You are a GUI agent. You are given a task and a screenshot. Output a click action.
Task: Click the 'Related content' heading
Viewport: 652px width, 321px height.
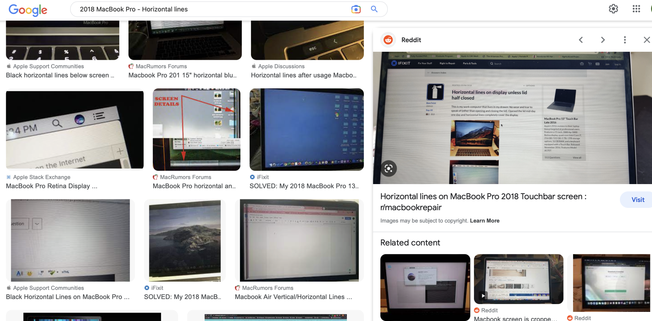pos(410,243)
